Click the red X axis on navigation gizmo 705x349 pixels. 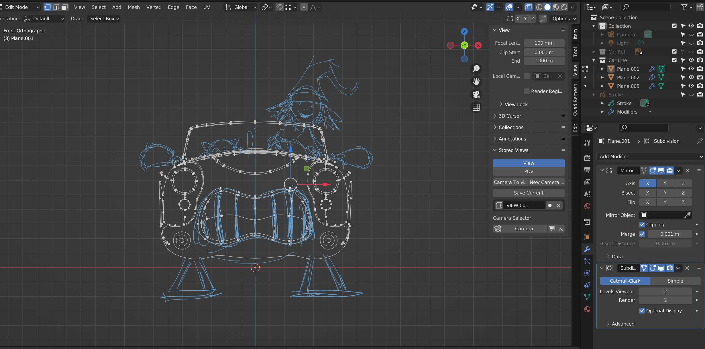tap(478, 45)
